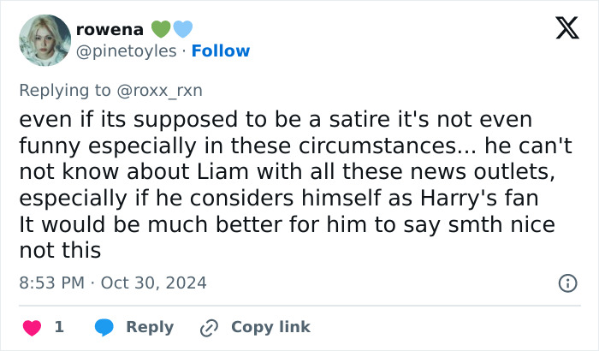Click the Oct 30, 2024 date
The image size is (599, 351).
click(x=154, y=283)
